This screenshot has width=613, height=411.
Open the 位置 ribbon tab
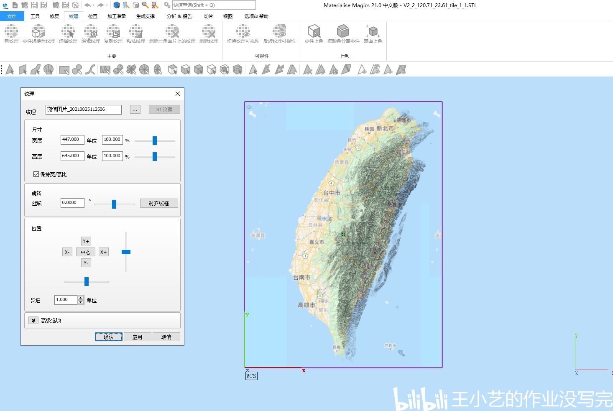tap(93, 16)
